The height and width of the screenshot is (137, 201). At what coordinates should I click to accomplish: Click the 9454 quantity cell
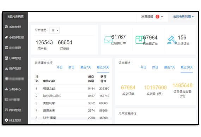click(91, 89)
